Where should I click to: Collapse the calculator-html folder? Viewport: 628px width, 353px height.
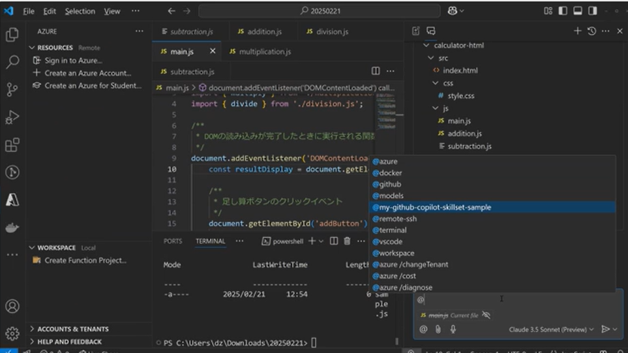tap(426, 45)
